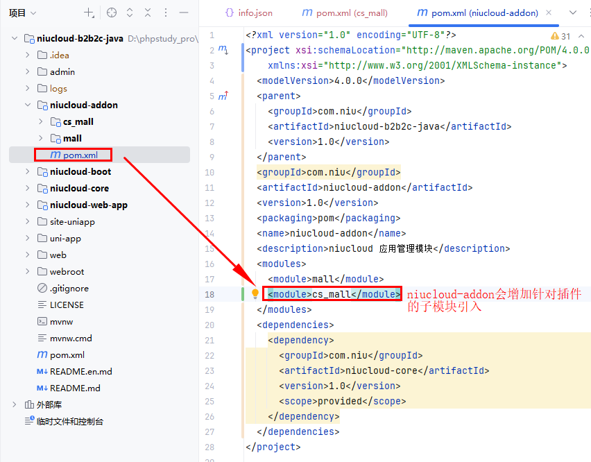The height and width of the screenshot is (462, 591).
Task: Click the Maven gutter icon on line 5
Action: [223, 96]
